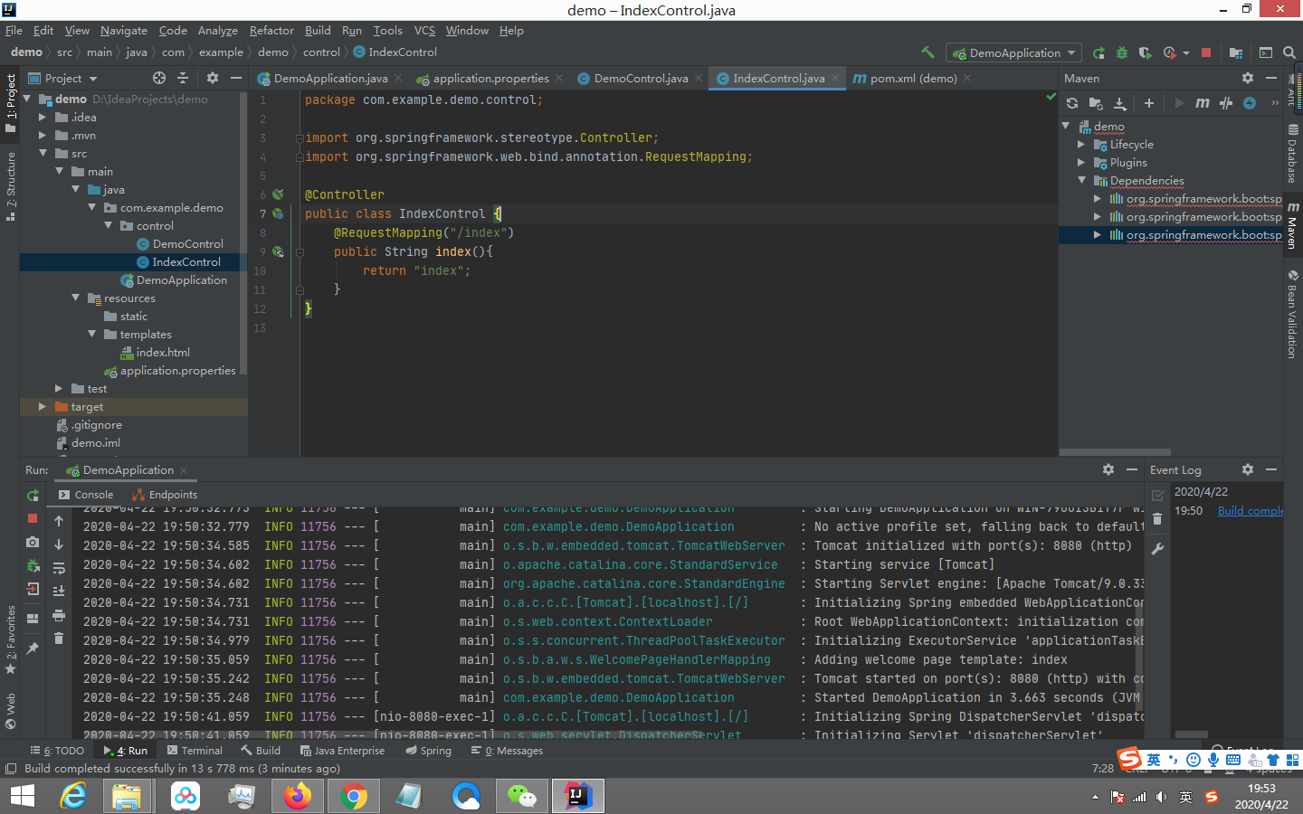Go up the stack trace arrow in console
The image size is (1303, 814).
tap(59, 521)
